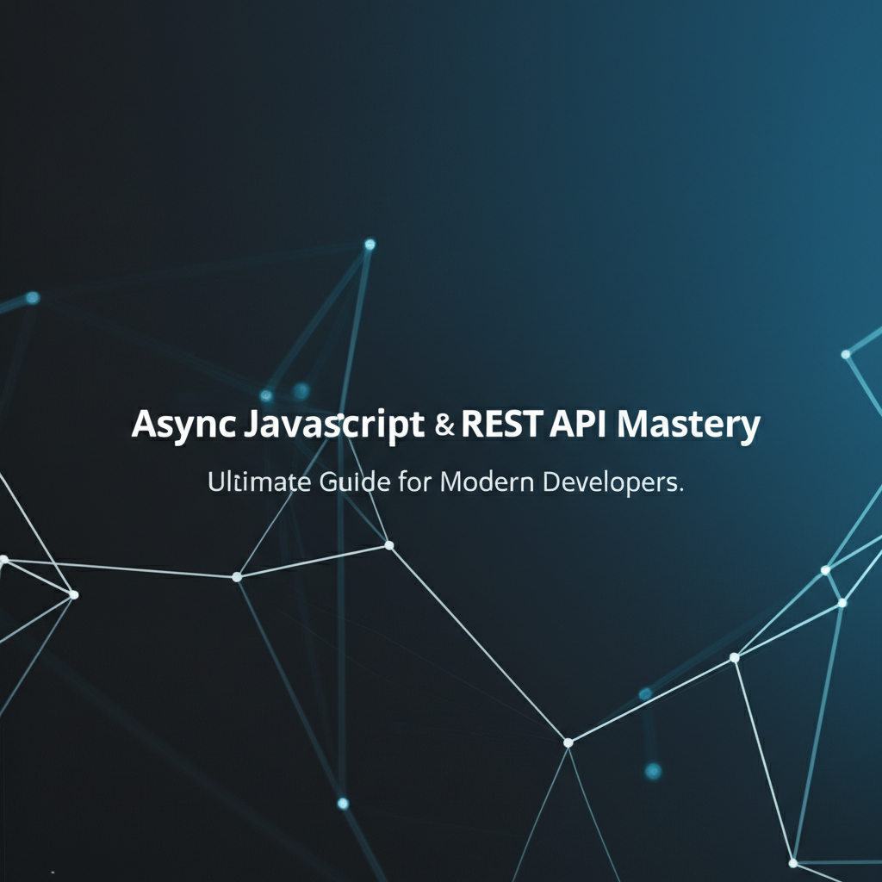Image resolution: width=882 pixels, height=882 pixels.
Task: Select the glowing dot in the lower right cluster
Action: coord(653,771)
